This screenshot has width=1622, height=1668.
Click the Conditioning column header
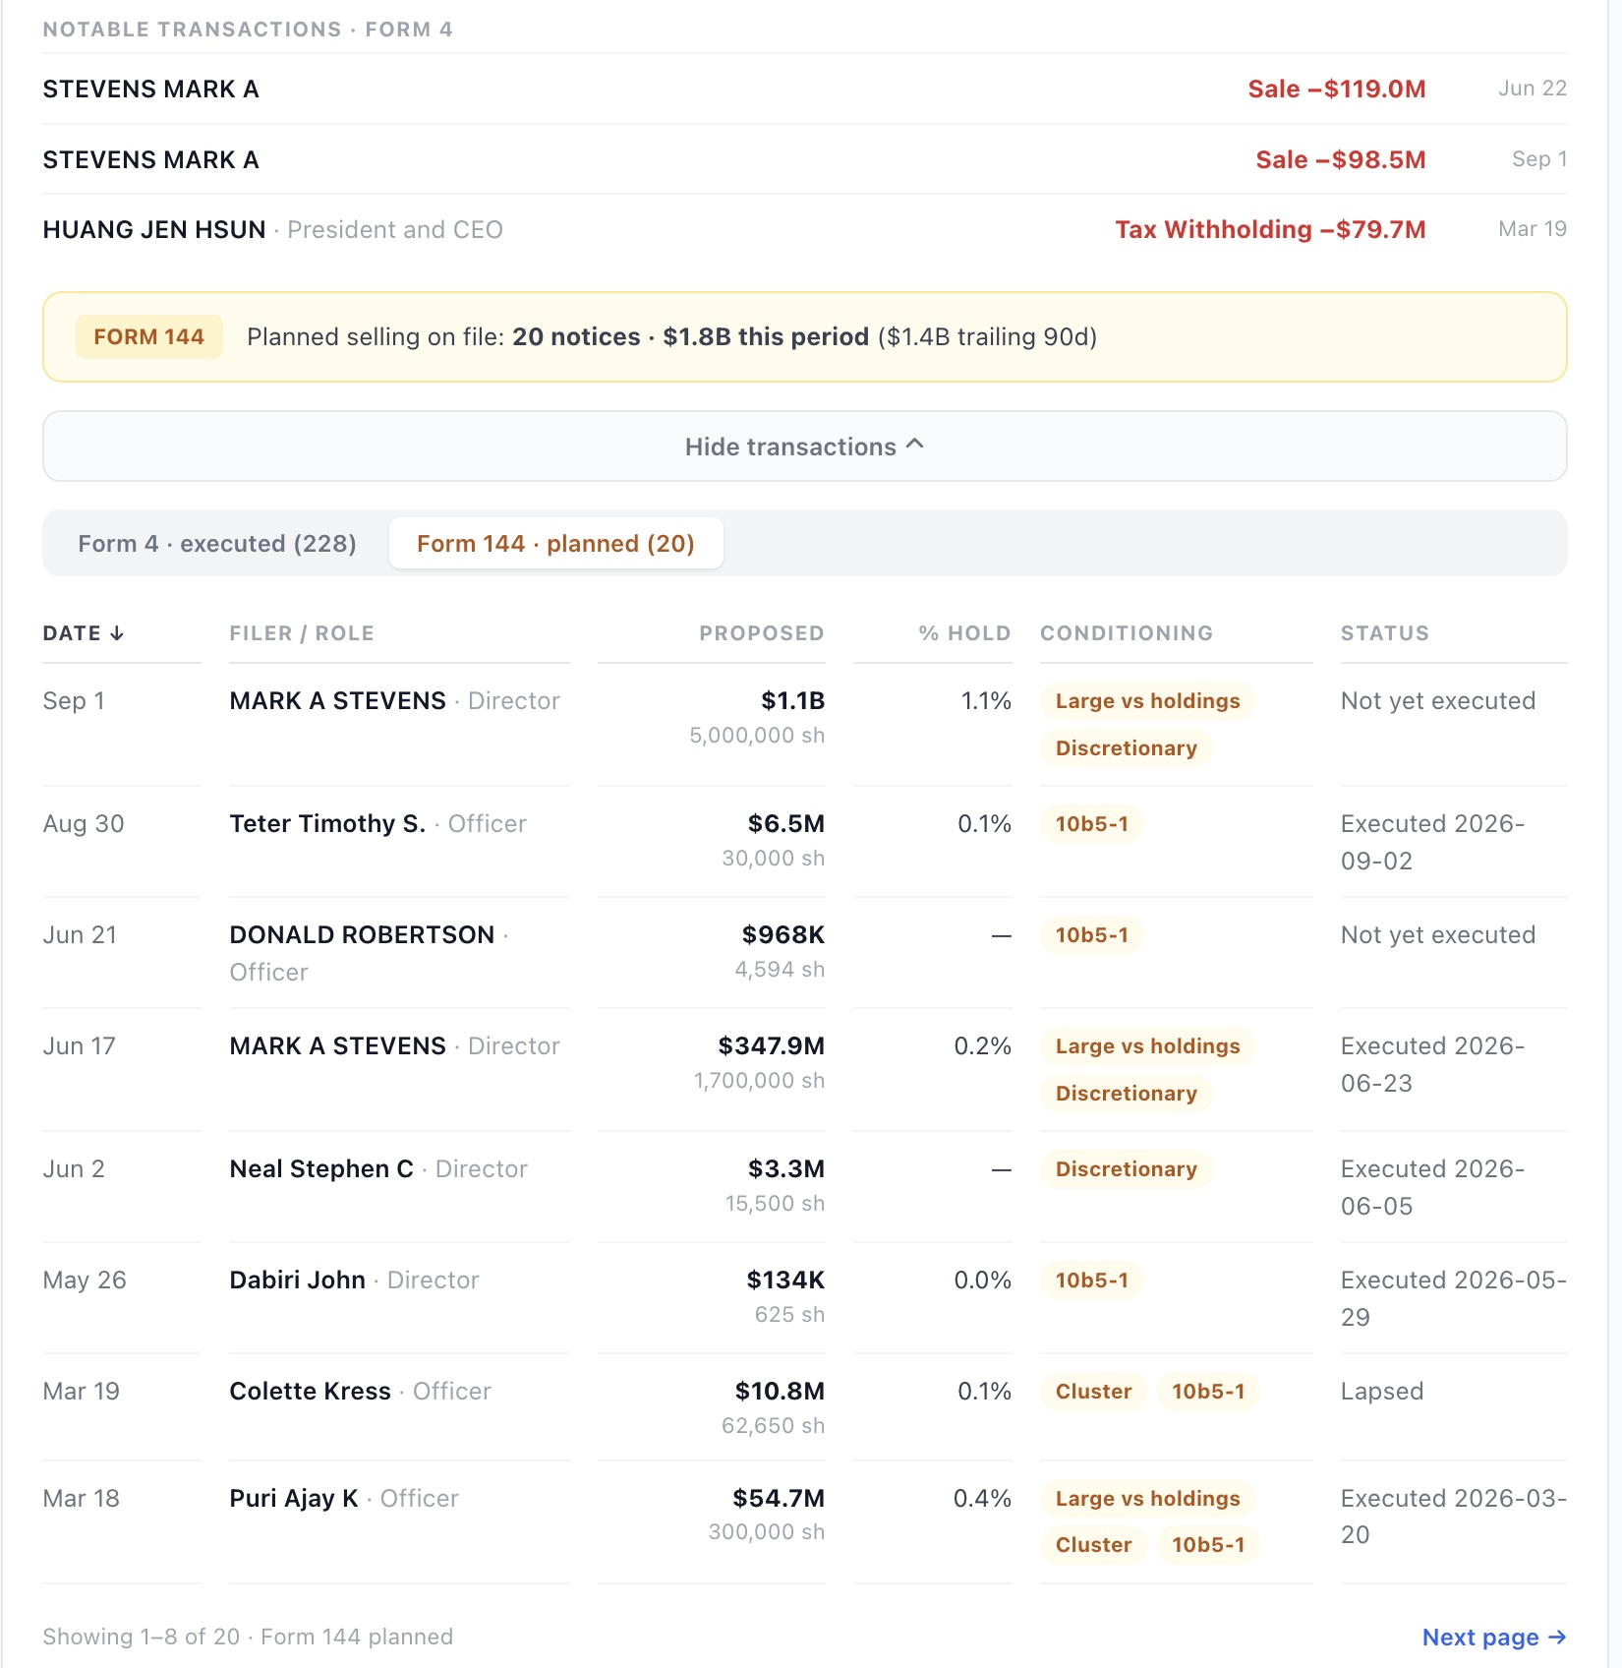pyautogui.click(x=1127, y=633)
